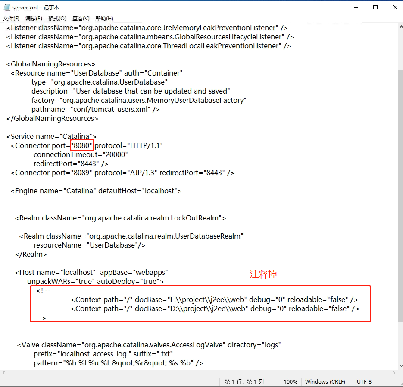Click the 第 1 行, 第 1 列 status entry
The height and width of the screenshot is (387, 403).
(x=244, y=382)
